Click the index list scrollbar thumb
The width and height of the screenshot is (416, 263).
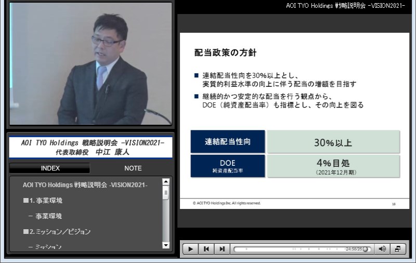tap(166, 193)
